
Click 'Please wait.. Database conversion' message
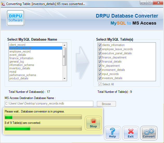pos(35,111)
